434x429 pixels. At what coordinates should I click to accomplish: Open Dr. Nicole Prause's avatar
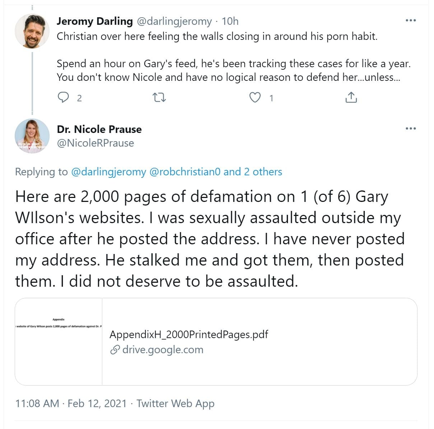[x=32, y=136]
